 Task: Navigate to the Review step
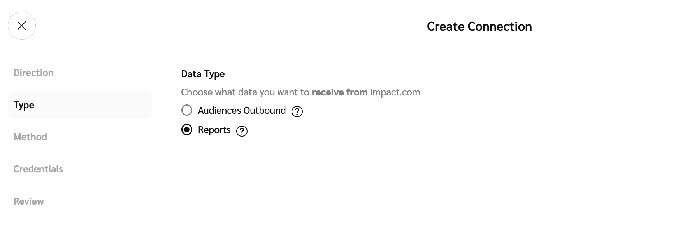(x=29, y=201)
